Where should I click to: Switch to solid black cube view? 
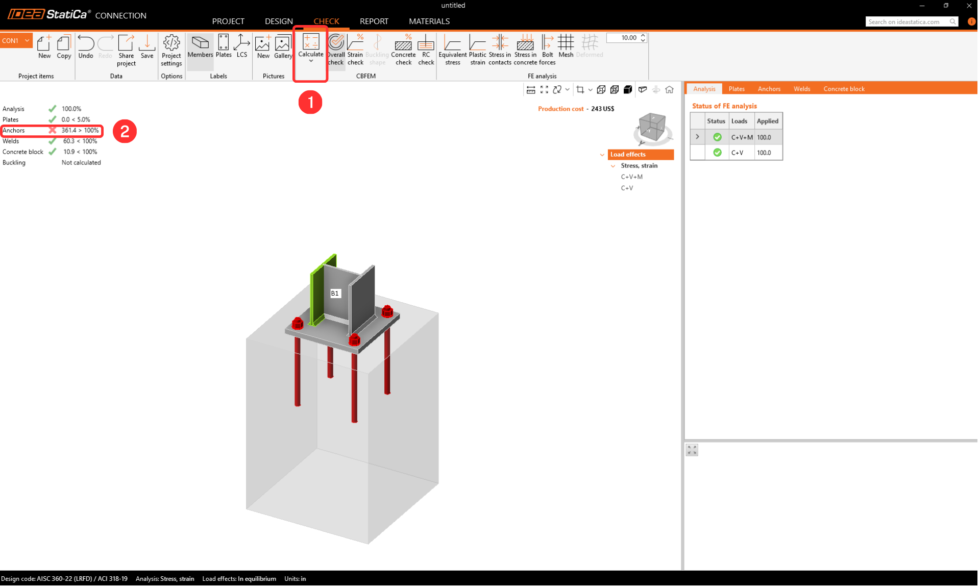pos(628,90)
